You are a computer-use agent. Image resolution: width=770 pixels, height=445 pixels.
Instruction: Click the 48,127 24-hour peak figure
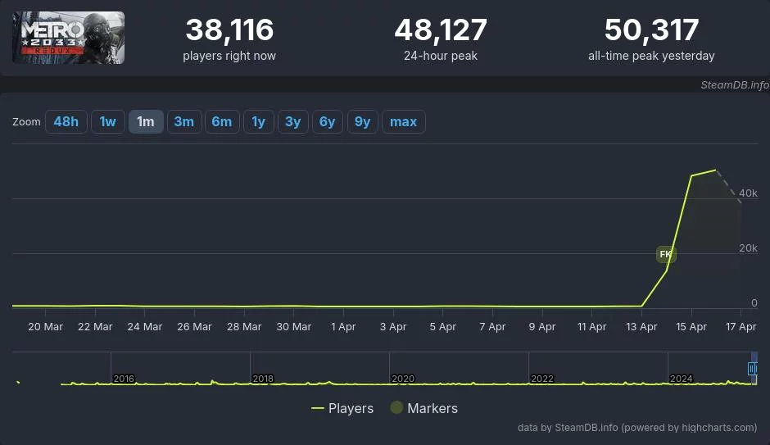click(x=441, y=30)
